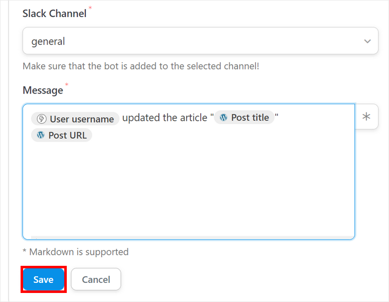This screenshot has width=389, height=302.
Task: Click the Slack Channel field label
Action: [x=54, y=14]
